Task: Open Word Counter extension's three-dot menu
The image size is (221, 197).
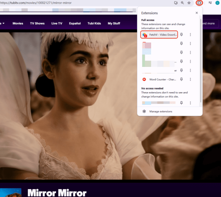Action: tap(190, 79)
